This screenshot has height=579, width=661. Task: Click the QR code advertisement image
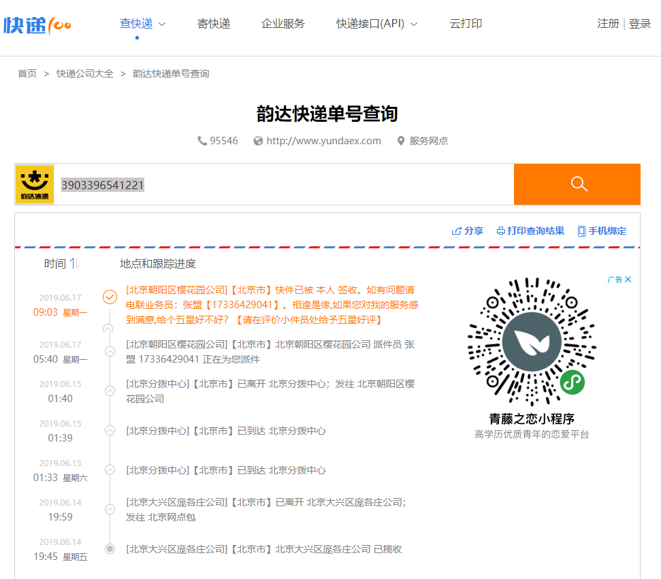click(x=532, y=342)
